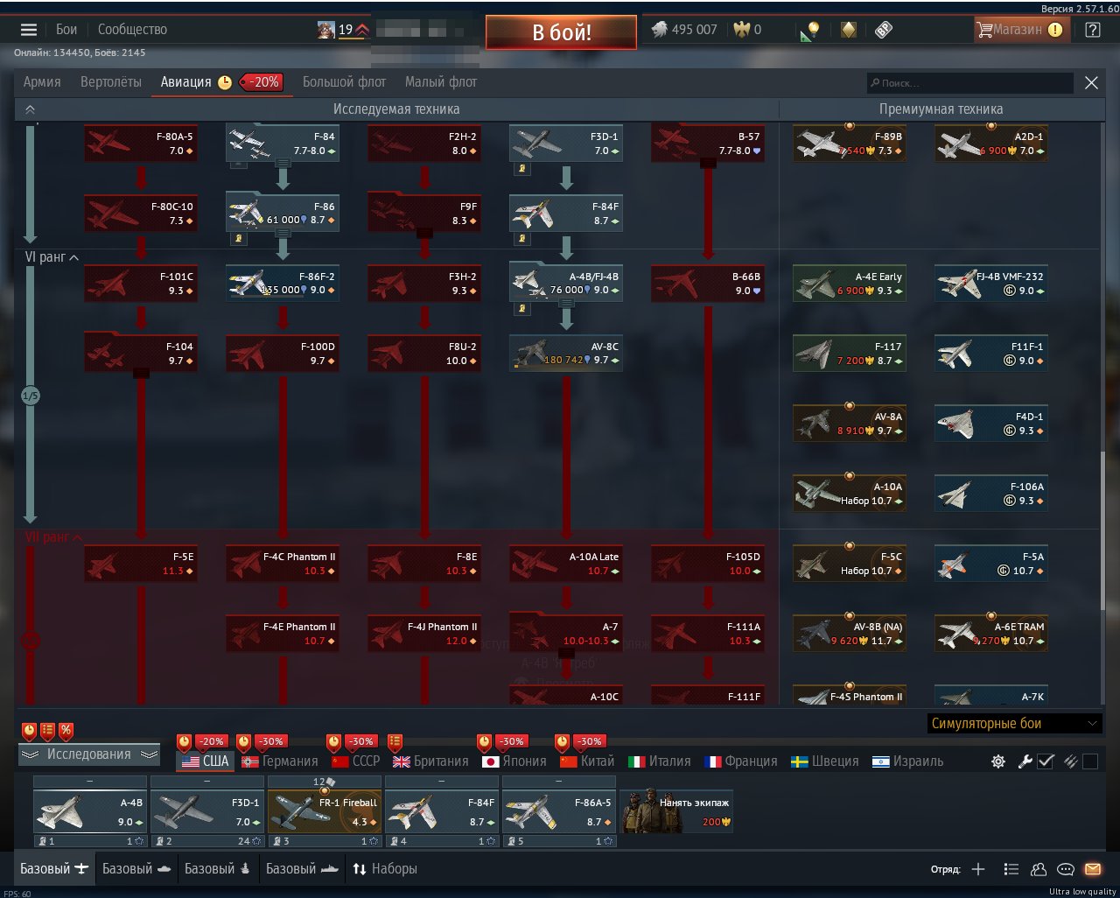Click the -20% discount badge on Авиация
1120x898 pixels.
[262, 82]
